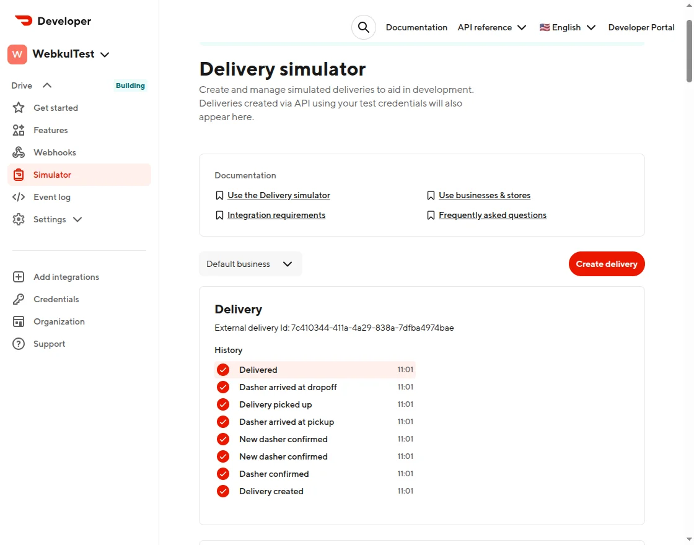Click the Add integrations label

(66, 277)
